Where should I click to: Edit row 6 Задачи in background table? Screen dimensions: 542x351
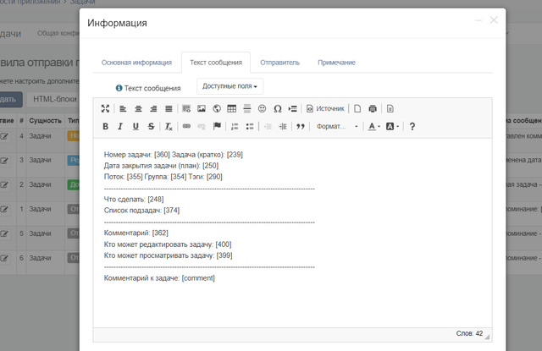coord(4,259)
